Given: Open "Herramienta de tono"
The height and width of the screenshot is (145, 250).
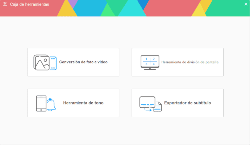Looking at the screenshot, I should [73, 103].
